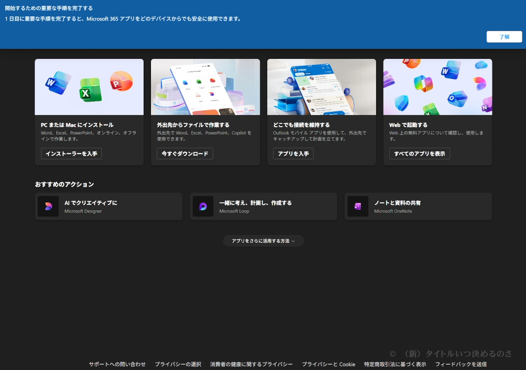Select 一緒に考え、計画し、作成する card title

(255, 203)
